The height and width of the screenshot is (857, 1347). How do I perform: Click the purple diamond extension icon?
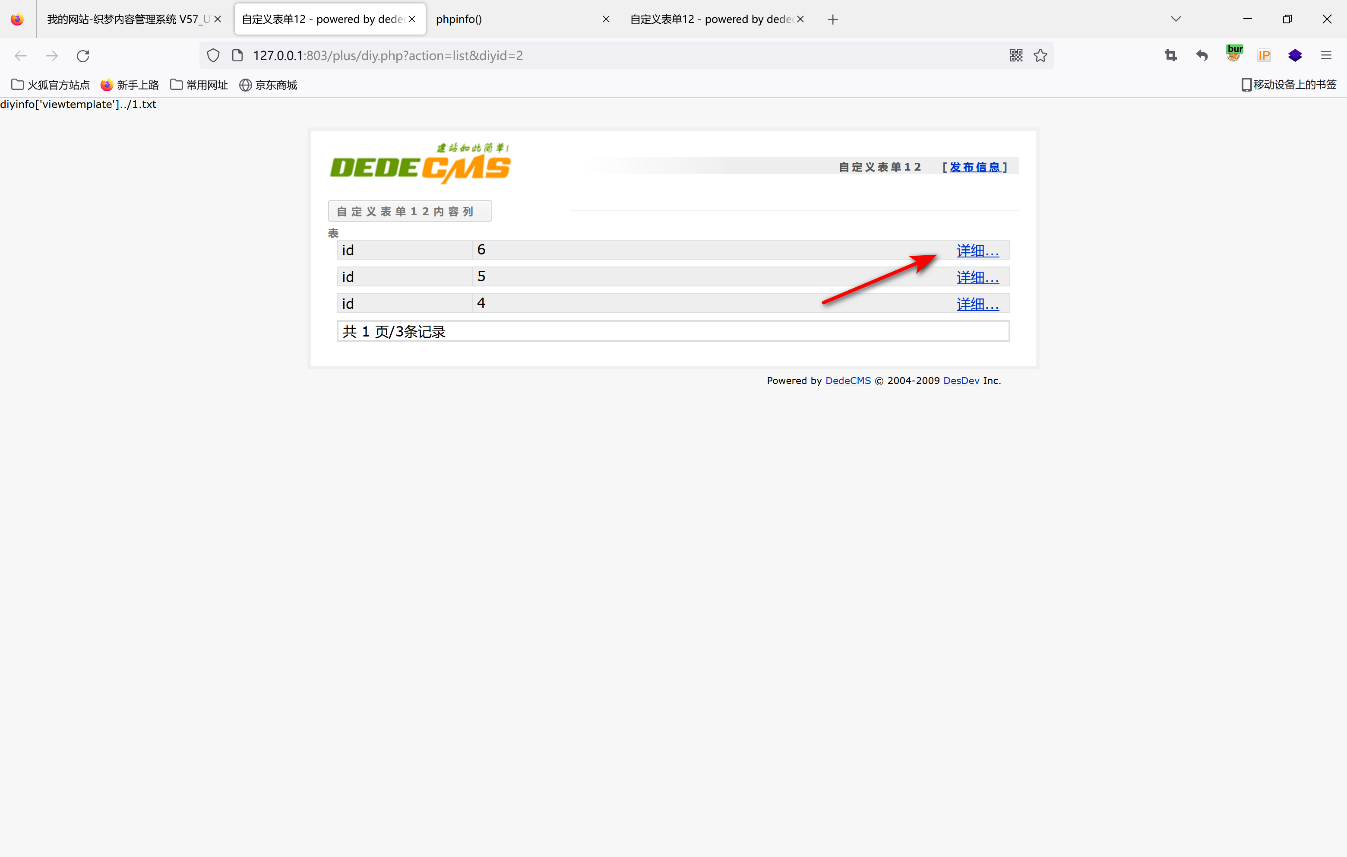(x=1294, y=55)
